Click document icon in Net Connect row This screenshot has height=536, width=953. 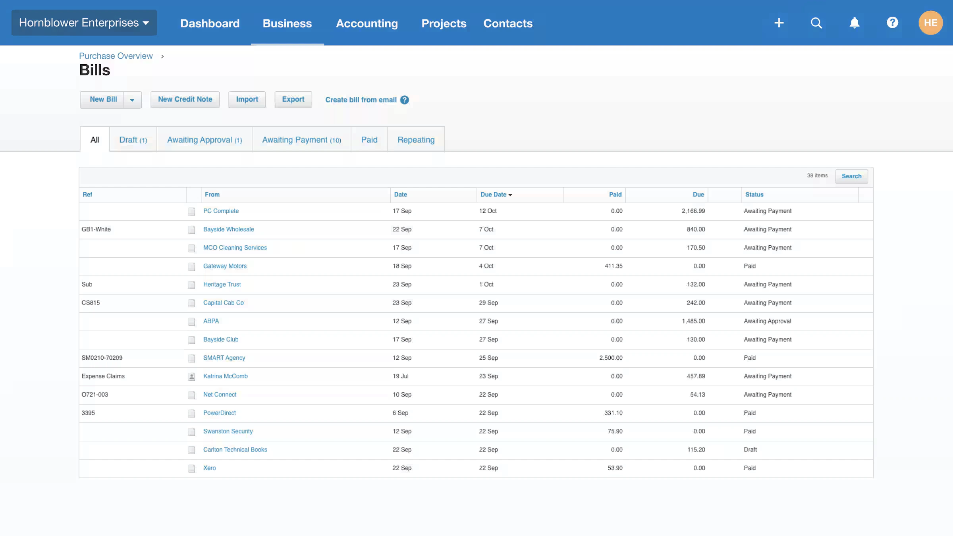(x=192, y=395)
